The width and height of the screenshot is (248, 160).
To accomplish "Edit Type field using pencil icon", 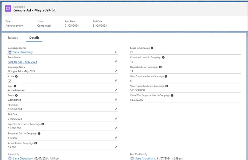I will [116, 90].
